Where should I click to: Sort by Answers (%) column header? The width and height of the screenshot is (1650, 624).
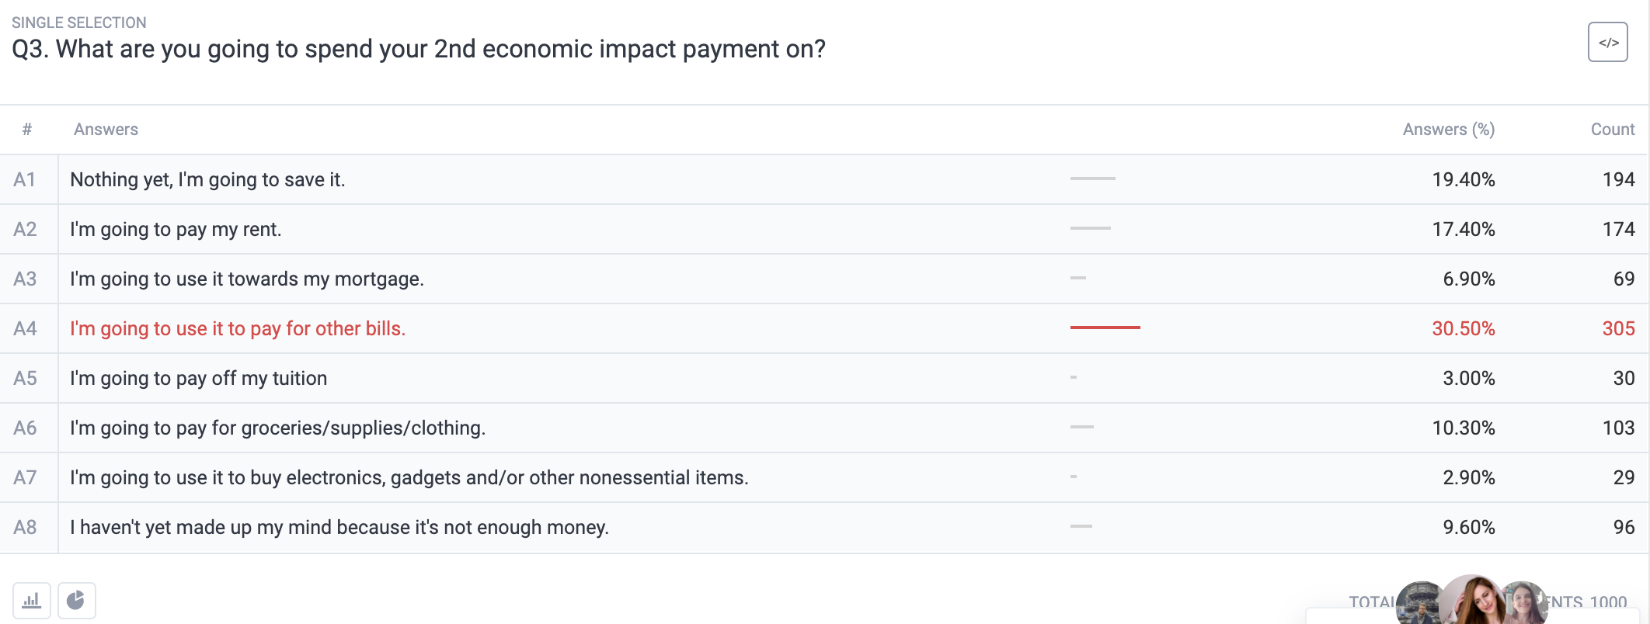click(x=1449, y=130)
